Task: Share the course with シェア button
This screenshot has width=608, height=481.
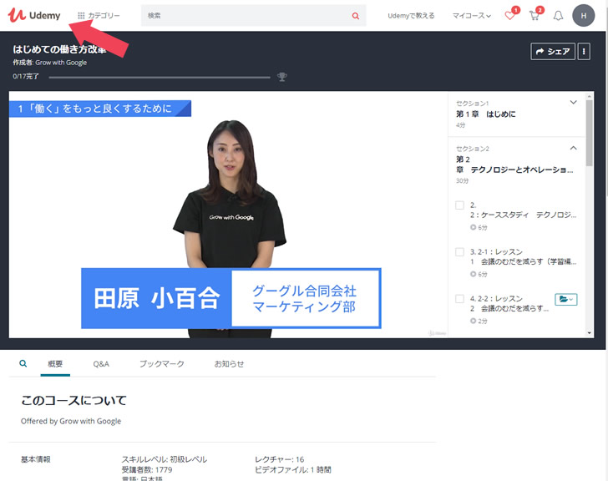Action: point(553,51)
